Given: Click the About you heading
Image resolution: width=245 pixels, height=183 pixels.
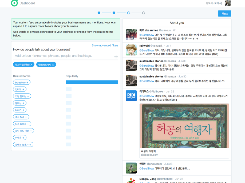Looking at the screenshot, I should (177, 23).
